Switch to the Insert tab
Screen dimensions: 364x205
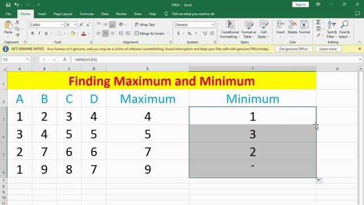(42, 14)
